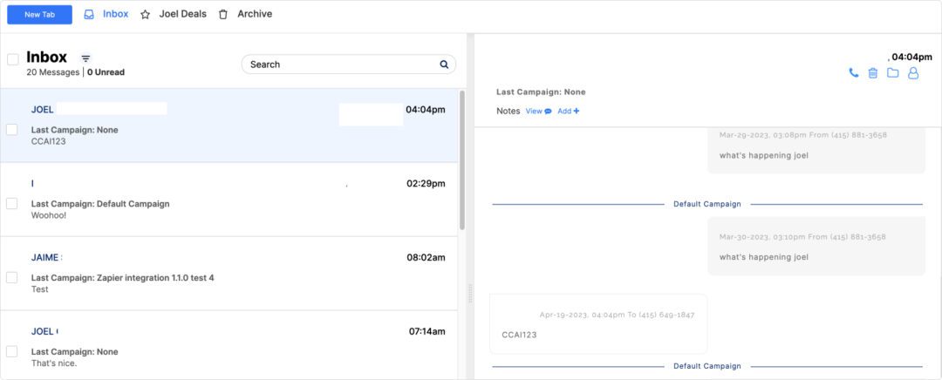Open the JOEL conversation from 07:14am
Screen dimensions: 942x380
[x=229, y=344]
